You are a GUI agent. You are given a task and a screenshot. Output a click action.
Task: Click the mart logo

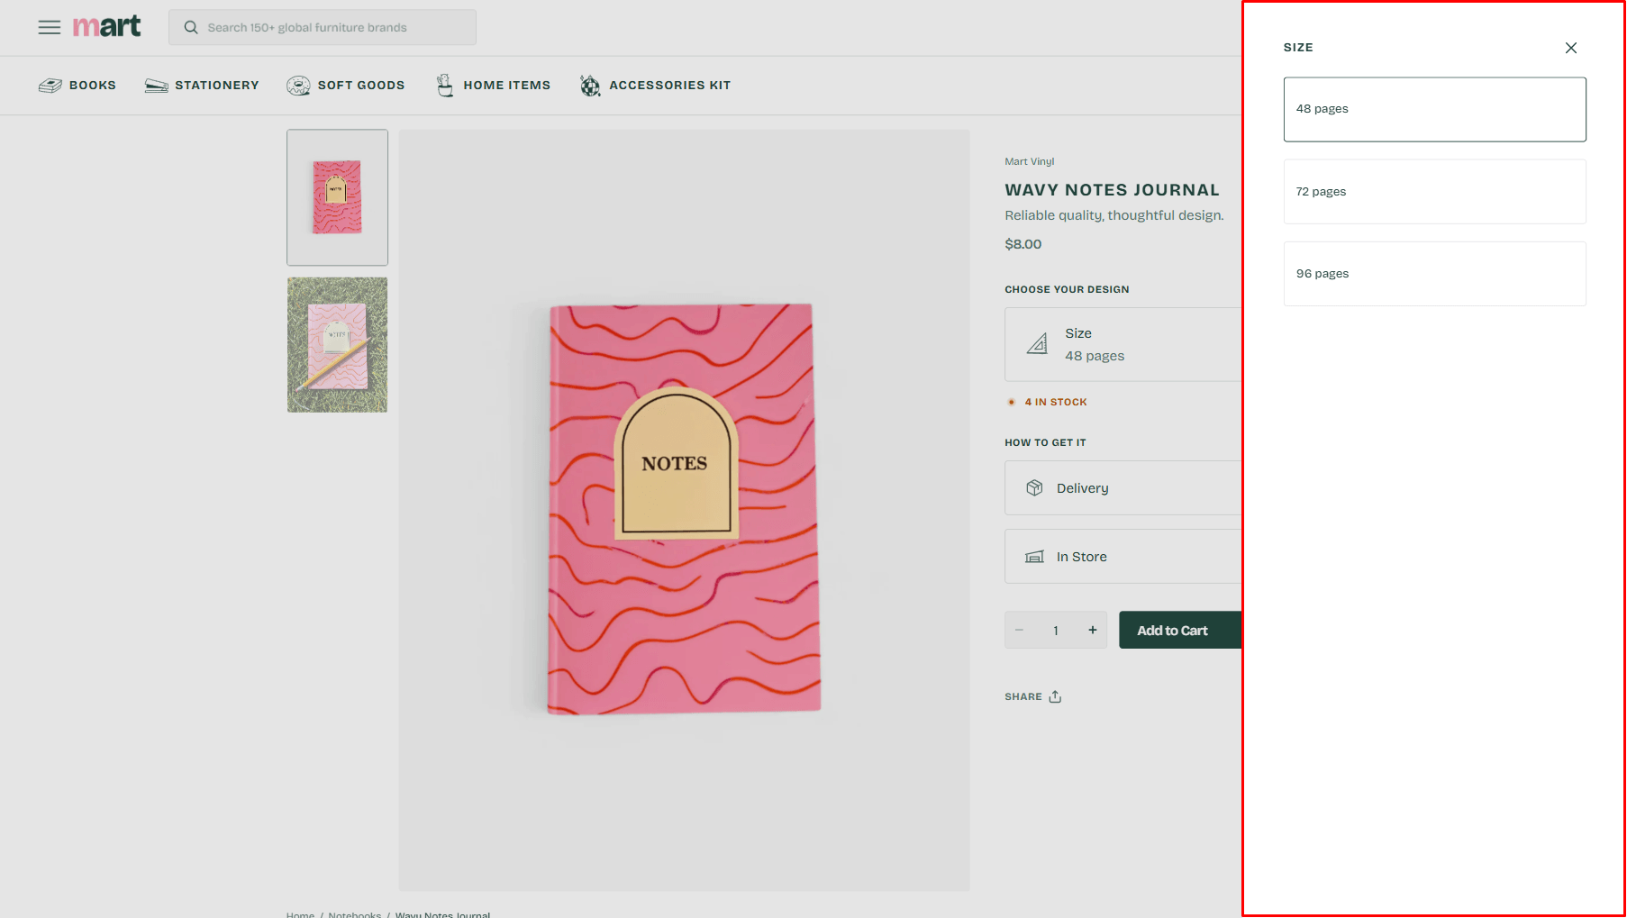pyautogui.click(x=106, y=27)
